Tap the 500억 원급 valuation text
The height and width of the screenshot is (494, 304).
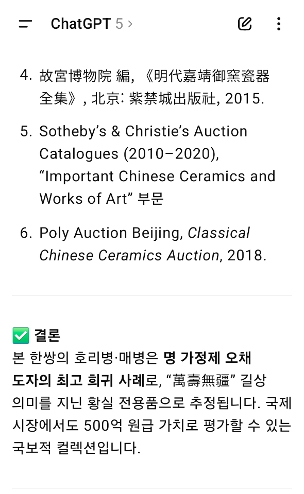point(119,426)
